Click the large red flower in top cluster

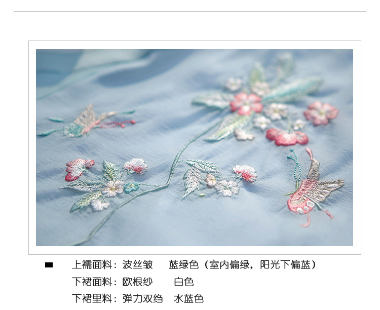[246, 104]
